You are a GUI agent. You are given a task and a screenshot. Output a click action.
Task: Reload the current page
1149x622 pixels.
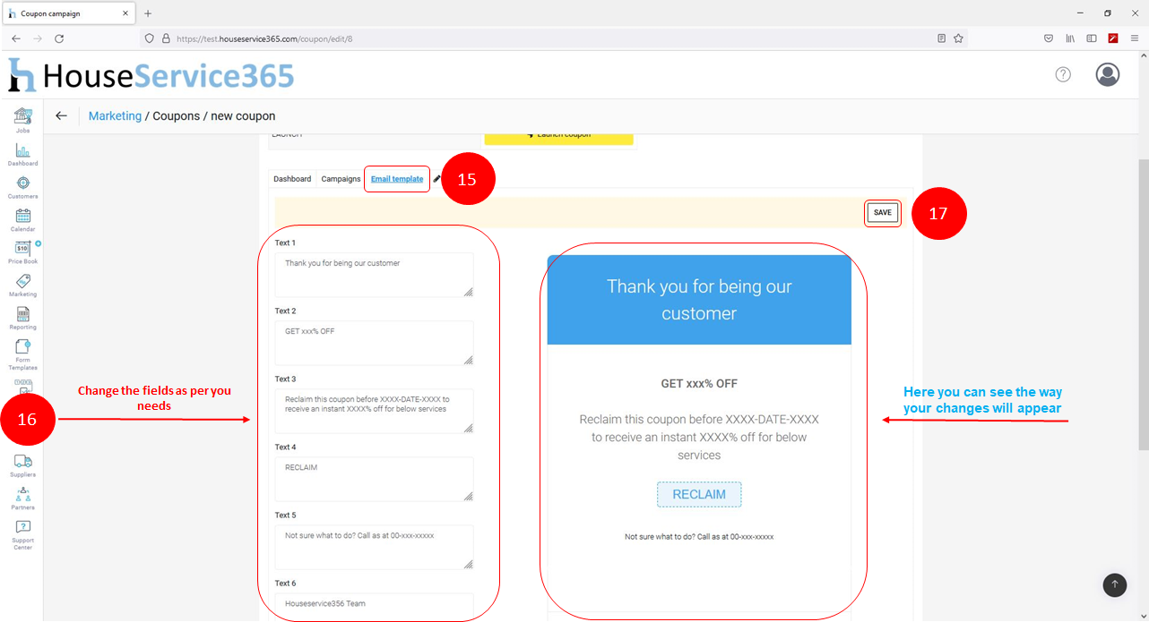pos(59,38)
